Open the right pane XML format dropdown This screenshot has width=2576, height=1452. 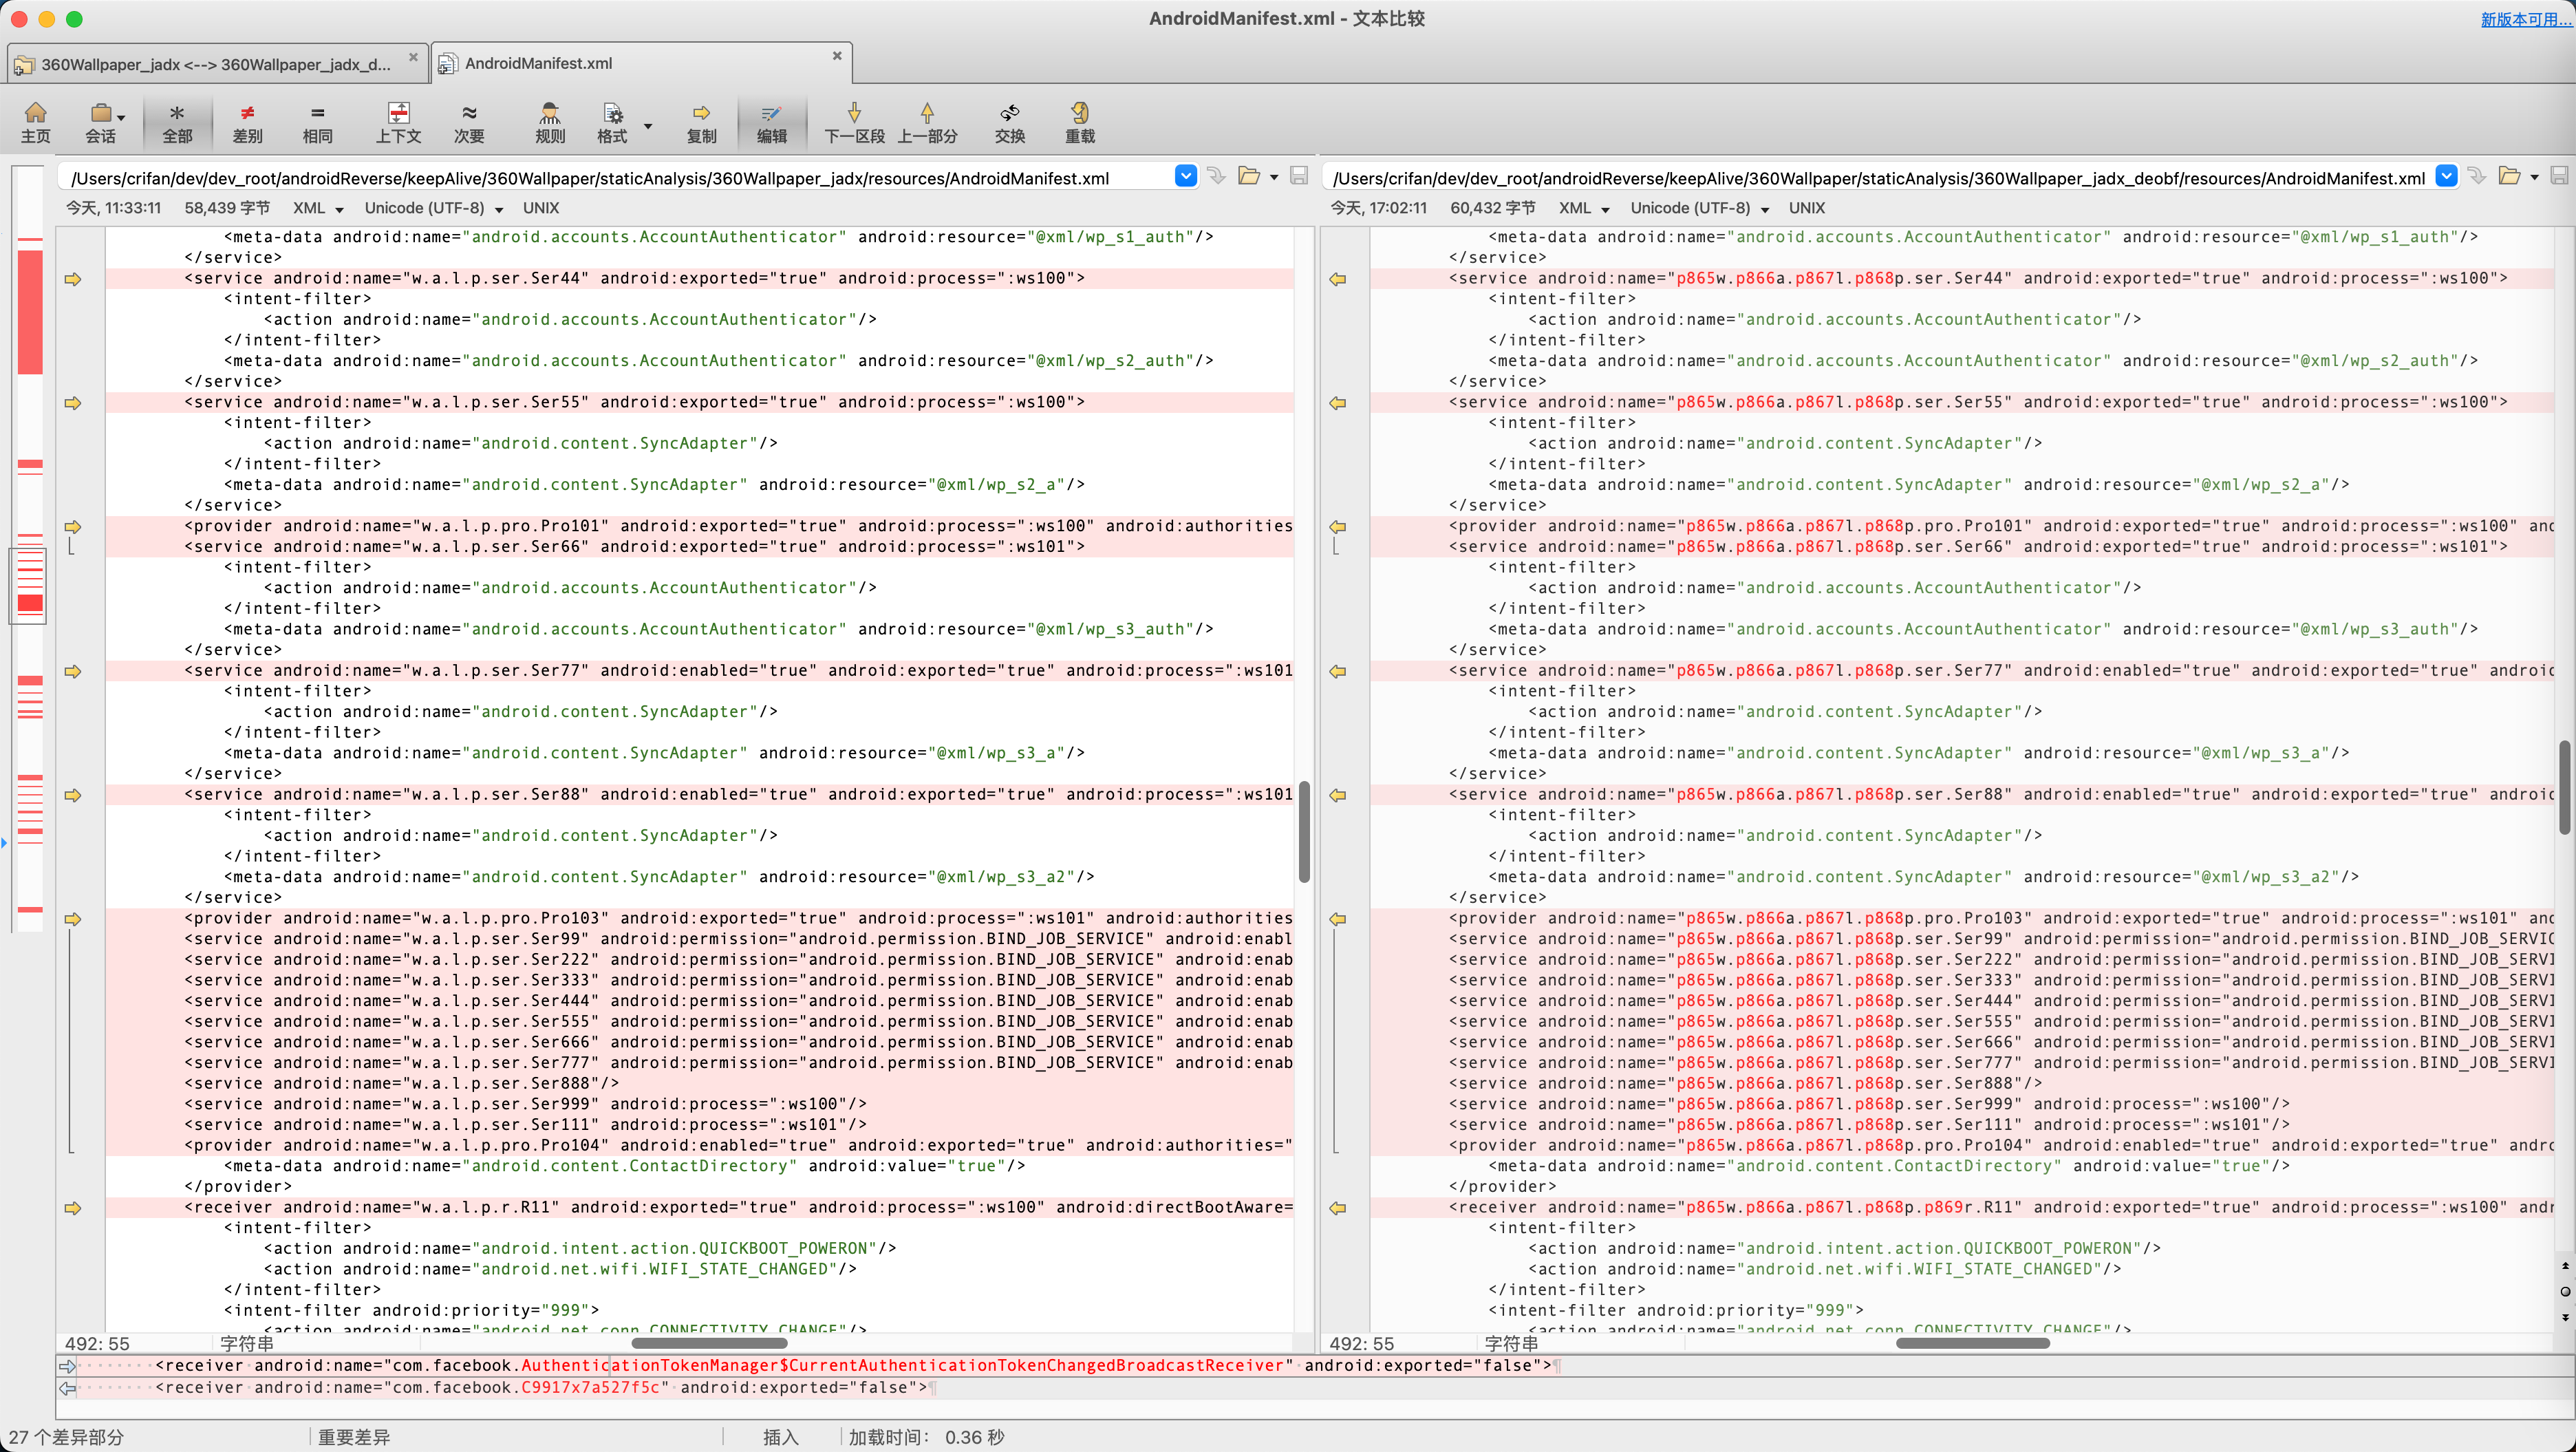coord(1584,208)
